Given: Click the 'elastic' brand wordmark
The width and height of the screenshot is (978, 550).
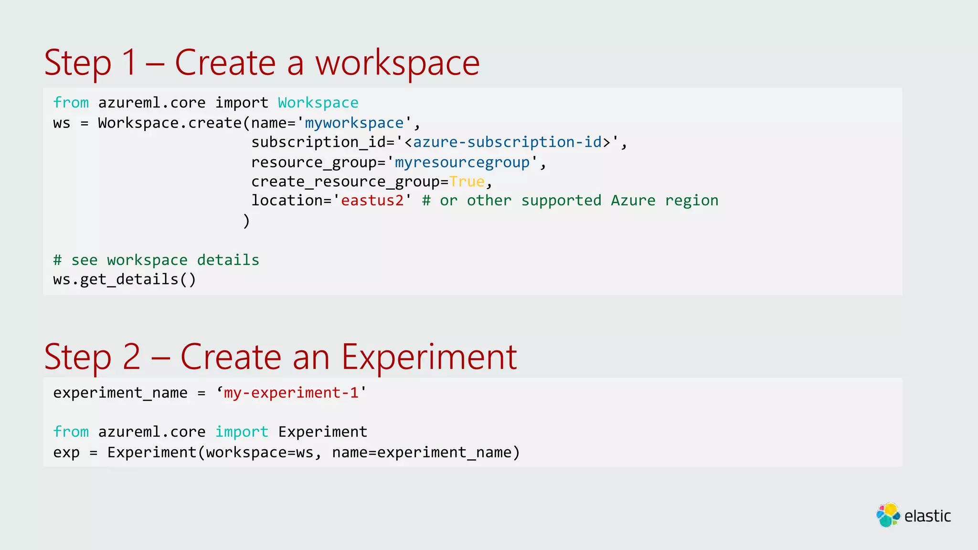Looking at the screenshot, I should [927, 516].
